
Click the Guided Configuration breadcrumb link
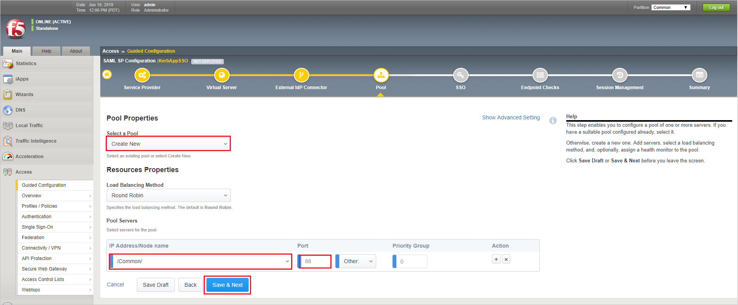pos(151,51)
